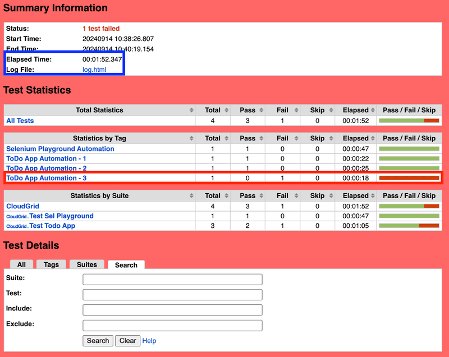Viewport: 449px width, 357px height.
Task: Focus the Exclude input field
Action: pyautogui.click(x=172, y=326)
